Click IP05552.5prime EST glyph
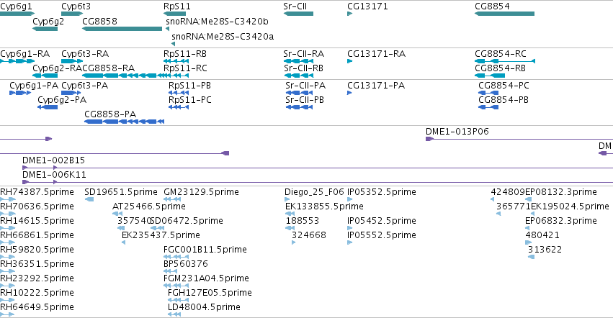Viewport: 613px width, 318px height. click(x=349, y=242)
